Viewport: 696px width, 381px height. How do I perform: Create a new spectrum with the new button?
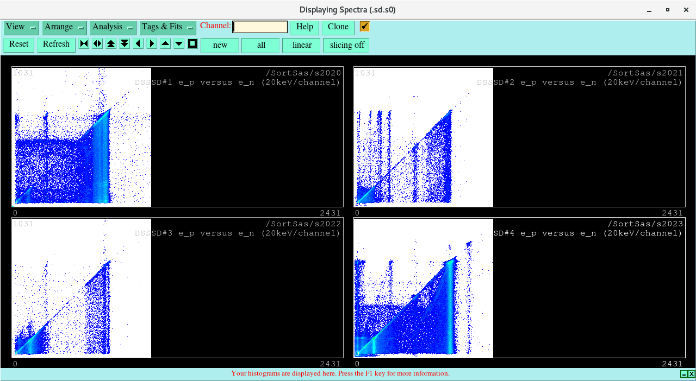coord(220,45)
